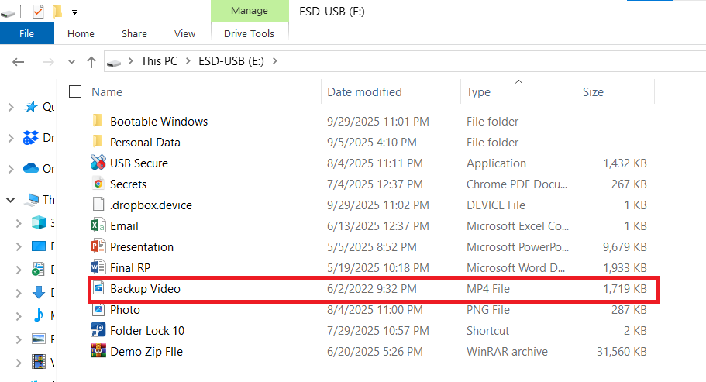Select the USB Secure application icon
This screenshot has height=382, width=706.
click(98, 163)
